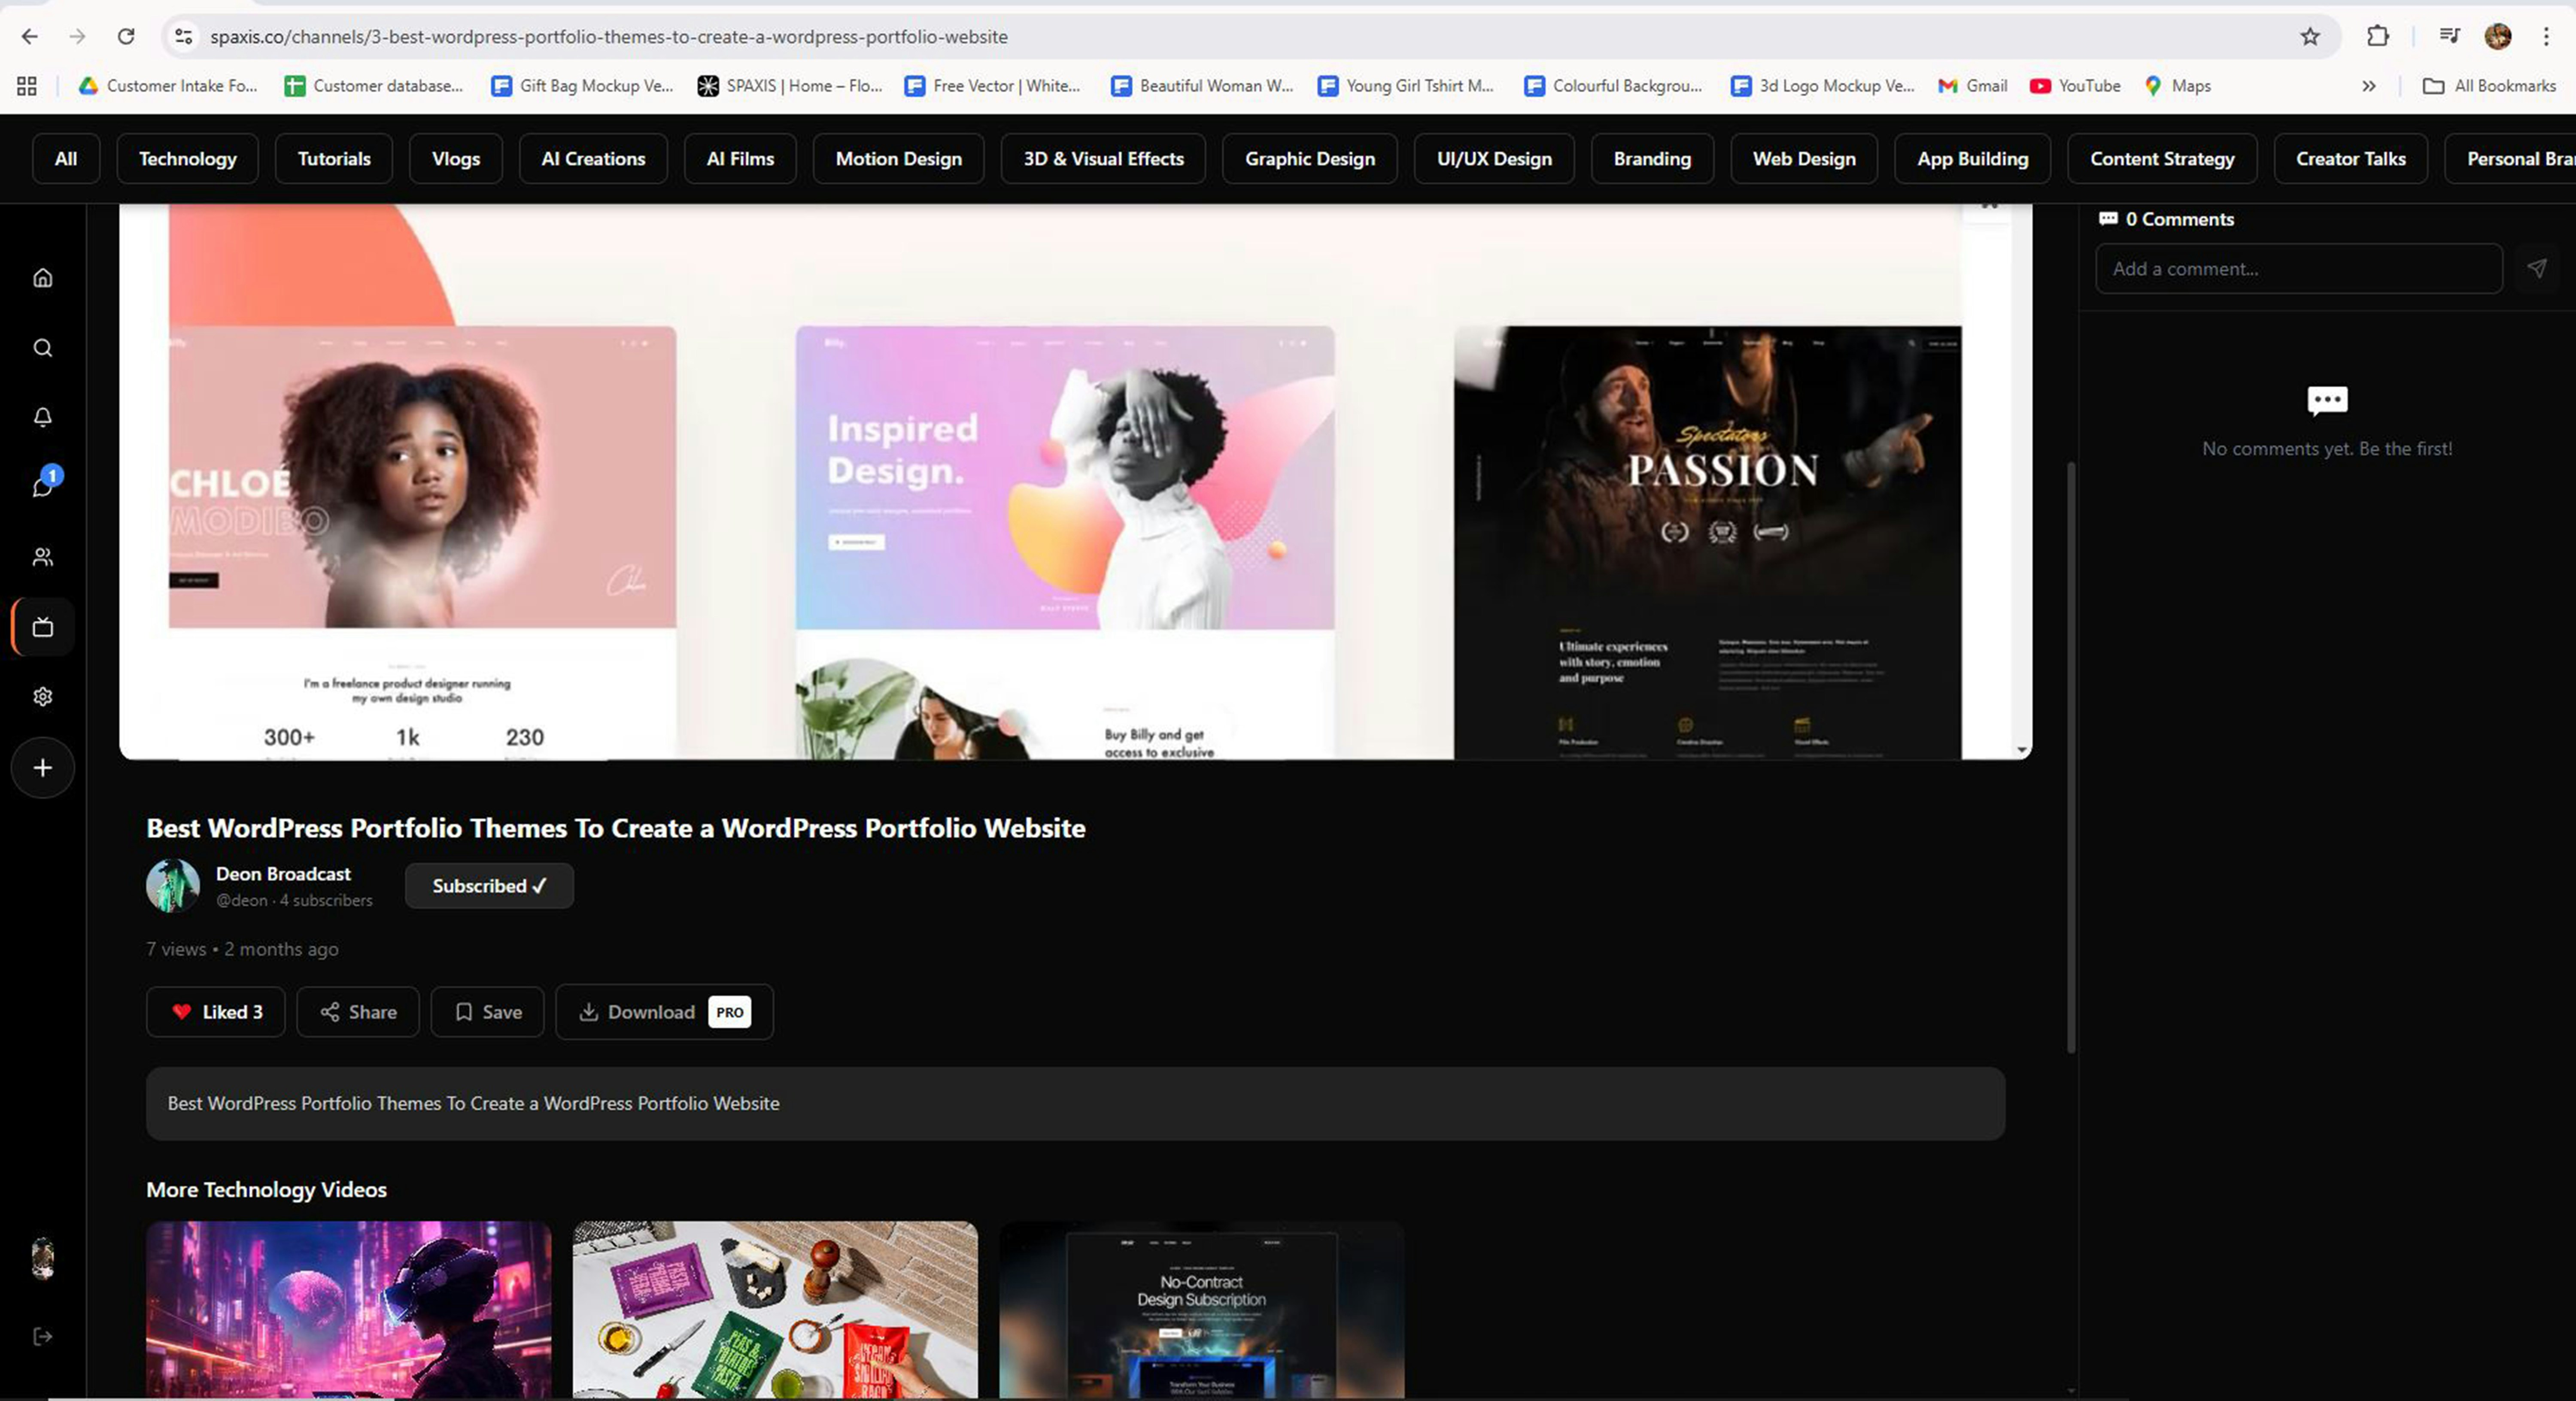
Task: Toggle Save bookmark for this video
Action: (488, 1012)
